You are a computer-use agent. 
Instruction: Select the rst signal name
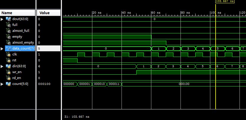coord(14,60)
